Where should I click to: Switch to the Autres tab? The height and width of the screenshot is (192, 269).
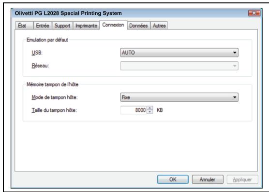tap(159, 26)
